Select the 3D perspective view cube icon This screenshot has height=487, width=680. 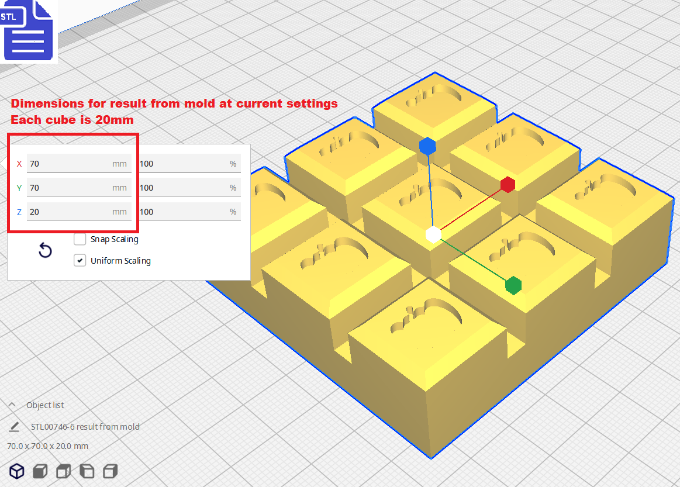17,471
